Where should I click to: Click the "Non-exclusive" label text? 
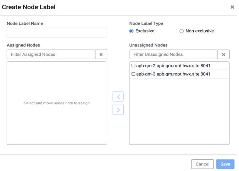point(200,31)
